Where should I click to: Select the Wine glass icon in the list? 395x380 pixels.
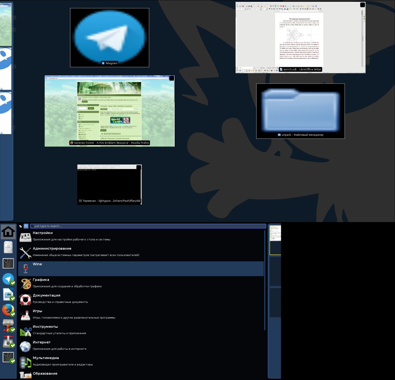(25, 268)
